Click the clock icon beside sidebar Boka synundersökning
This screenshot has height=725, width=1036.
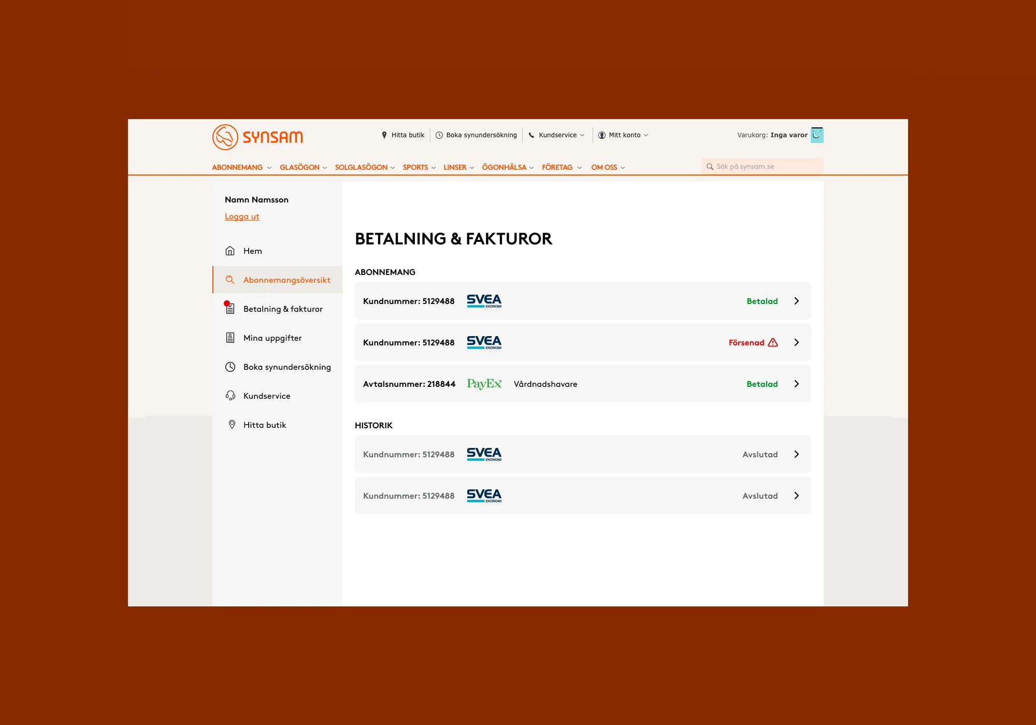click(230, 367)
